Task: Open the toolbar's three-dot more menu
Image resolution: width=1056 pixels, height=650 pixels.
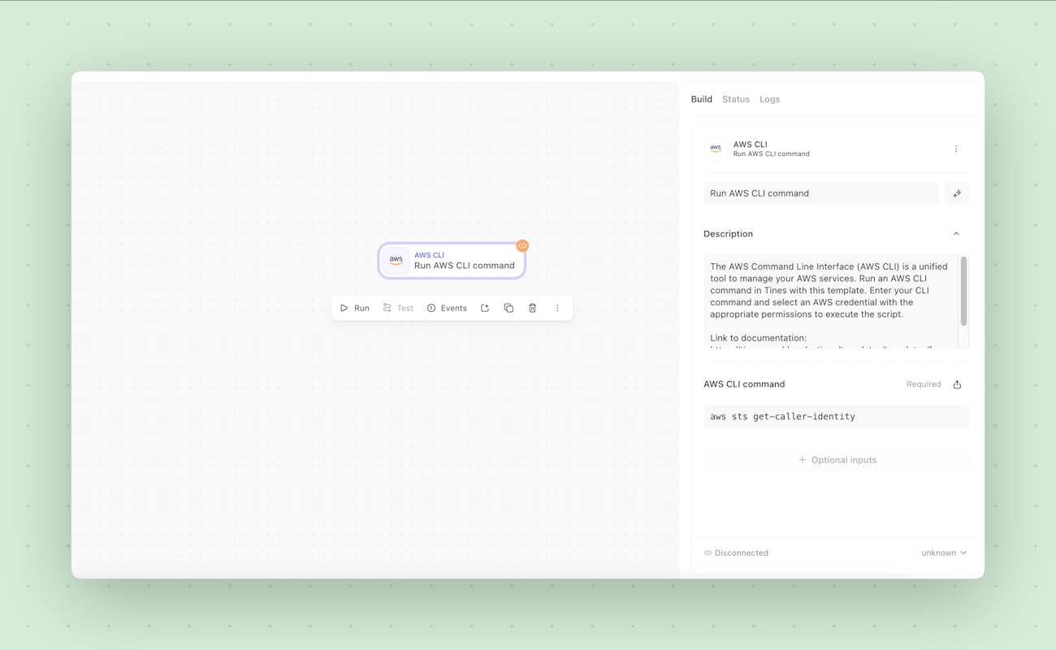Action: 557,308
